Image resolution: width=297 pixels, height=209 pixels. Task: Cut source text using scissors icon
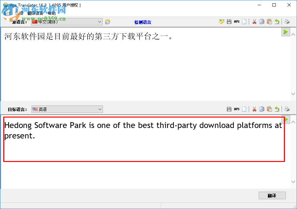[x=254, y=22]
